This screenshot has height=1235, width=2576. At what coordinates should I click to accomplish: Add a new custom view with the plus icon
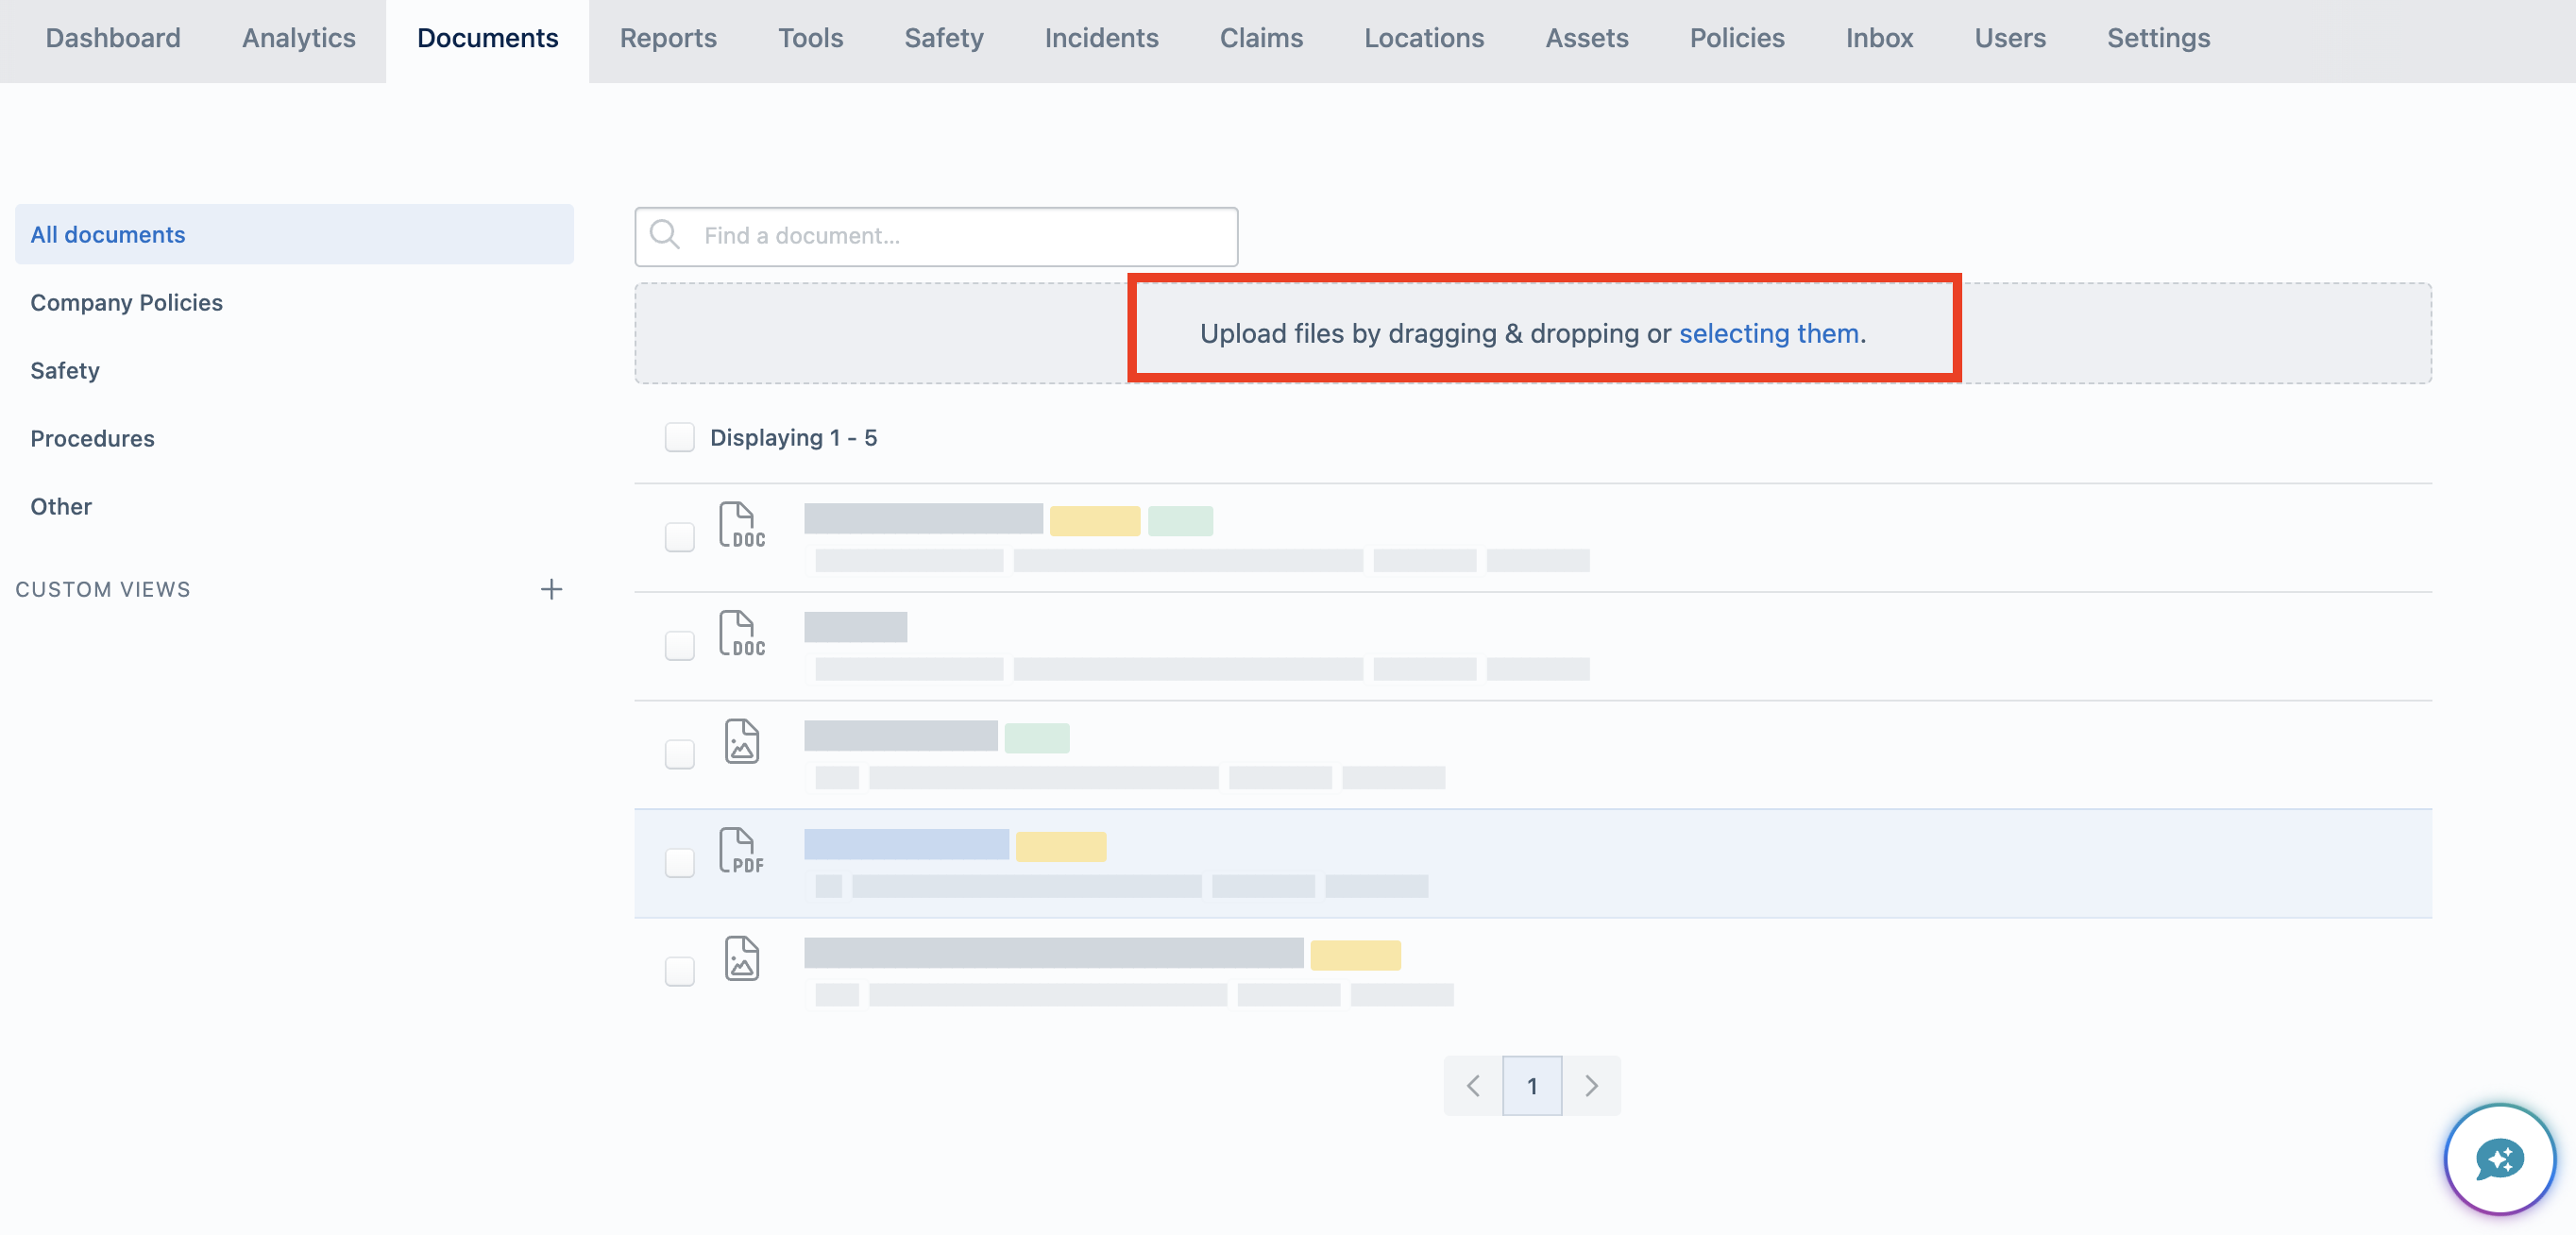(x=551, y=589)
